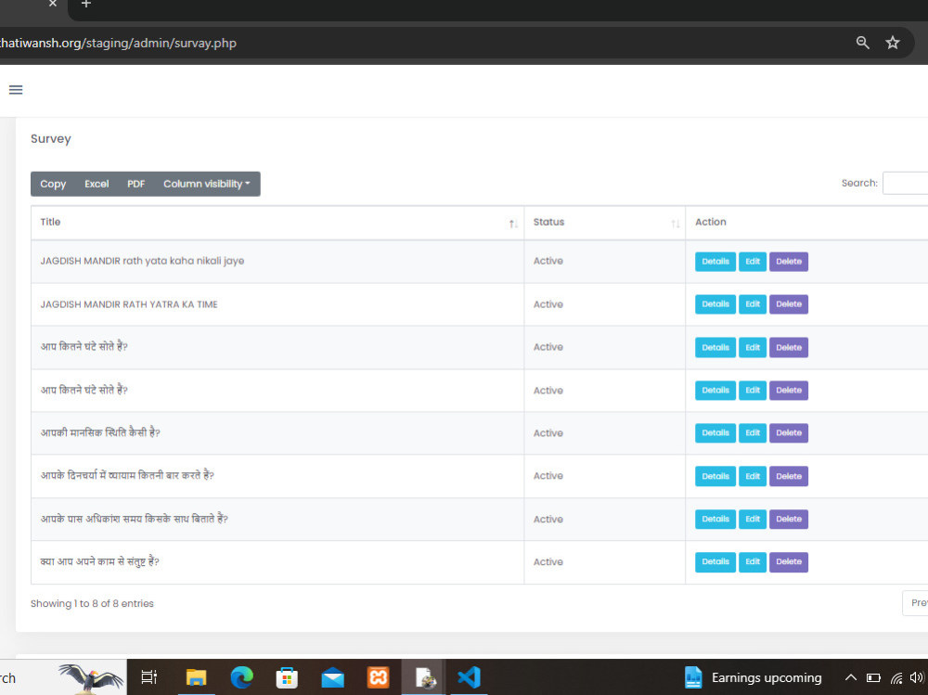Click the 'JAGDISH MANDIR RATH YATRA KA TIME' title
Viewport: 928px width, 695px height.
[x=129, y=304]
